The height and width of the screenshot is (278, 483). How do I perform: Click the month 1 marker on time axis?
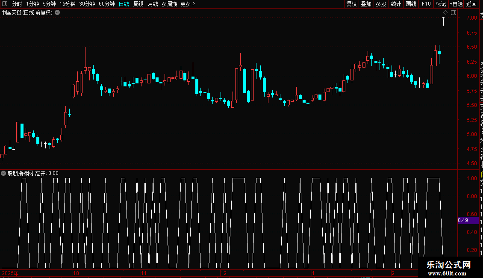tap(313, 273)
